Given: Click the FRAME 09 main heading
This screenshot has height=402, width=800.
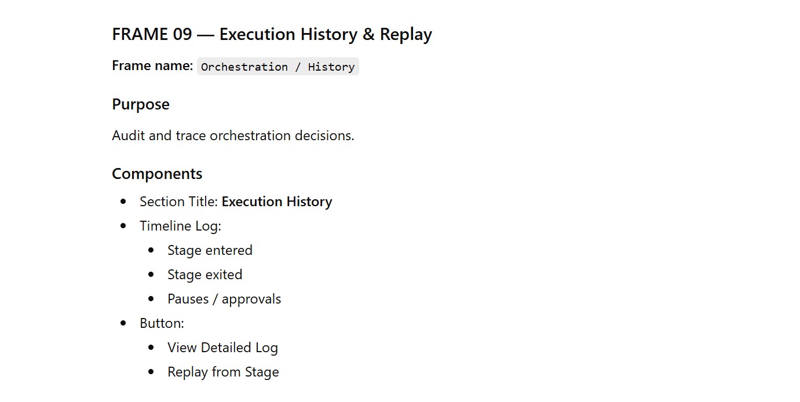Looking at the screenshot, I should pos(272,35).
